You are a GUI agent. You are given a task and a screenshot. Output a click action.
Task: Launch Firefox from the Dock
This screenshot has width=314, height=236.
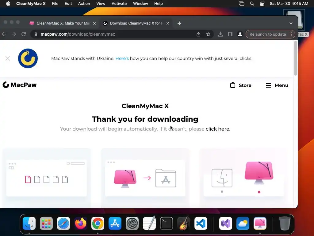tap(81, 223)
